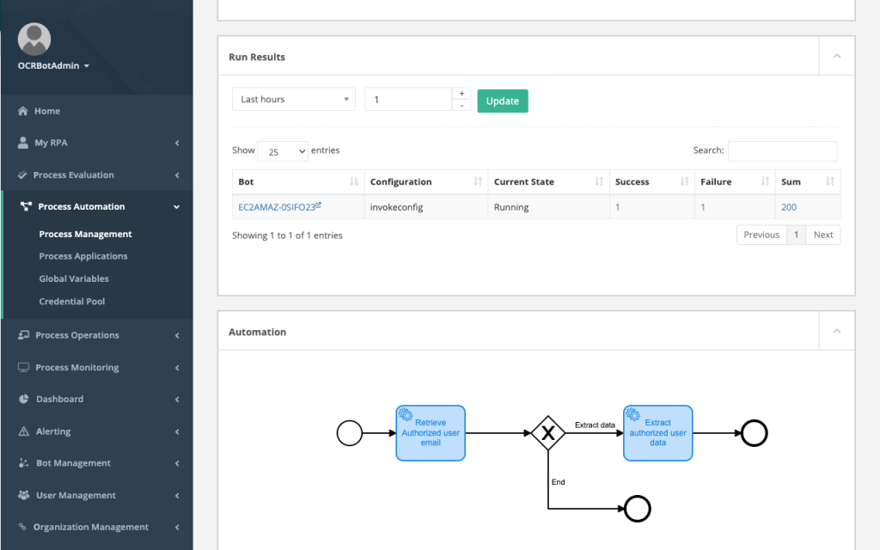Go to Home in sidebar
Viewport: 880px width, 550px height.
pos(47,111)
